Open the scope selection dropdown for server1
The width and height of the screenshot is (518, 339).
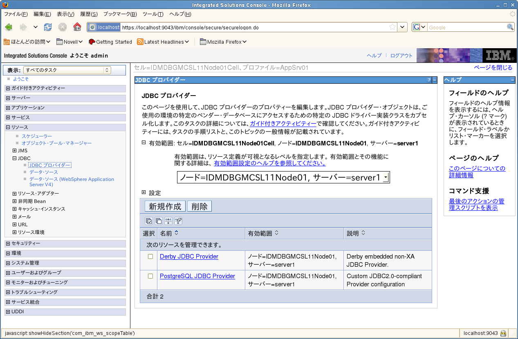pos(283,177)
